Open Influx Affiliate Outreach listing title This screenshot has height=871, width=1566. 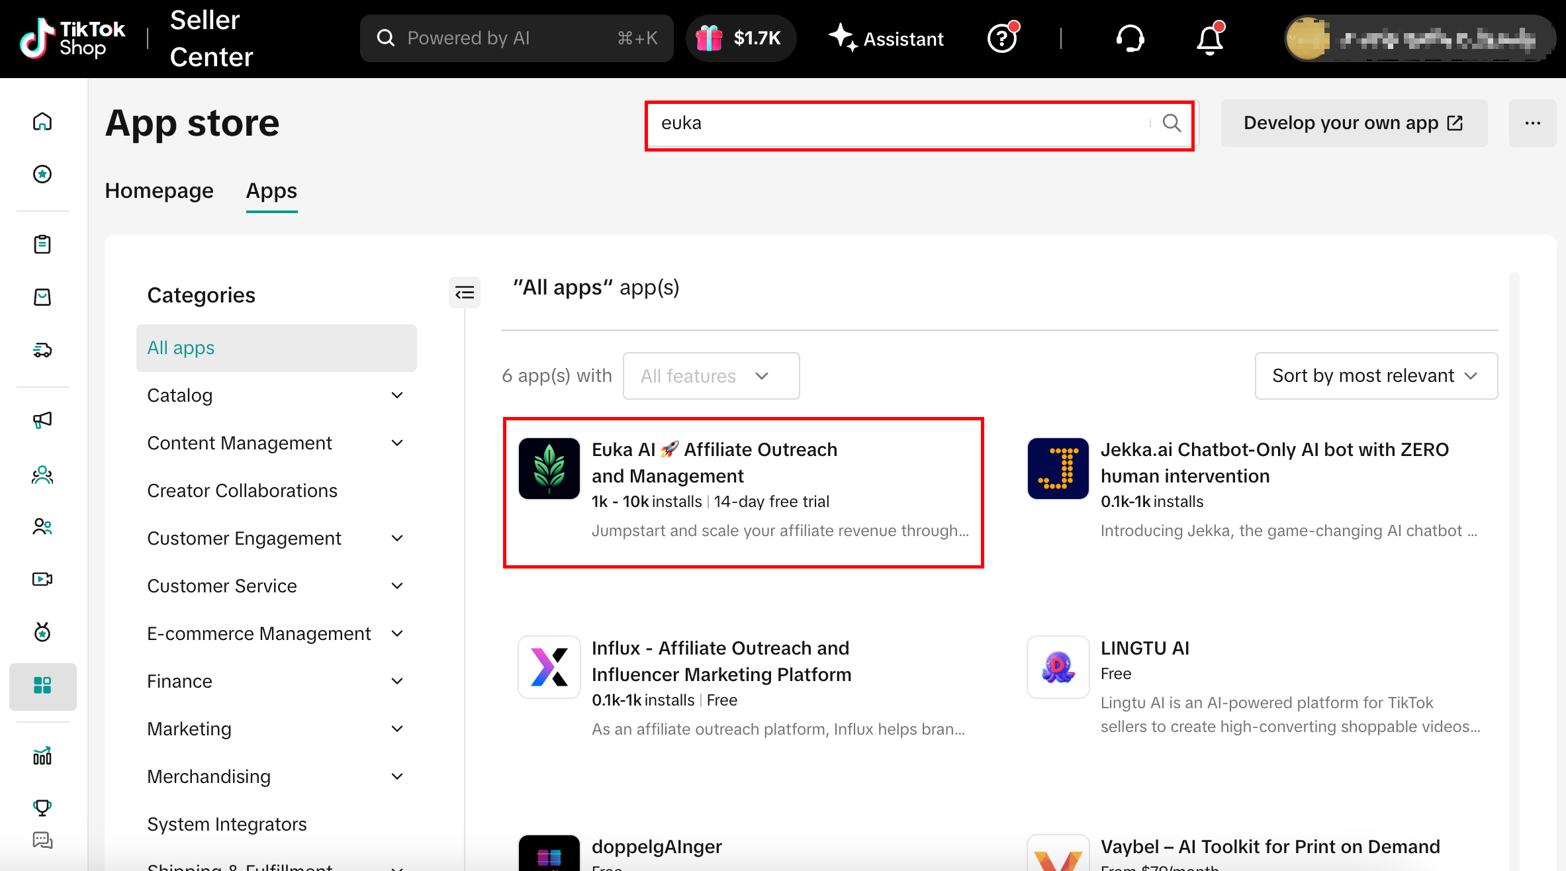pyautogui.click(x=721, y=661)
